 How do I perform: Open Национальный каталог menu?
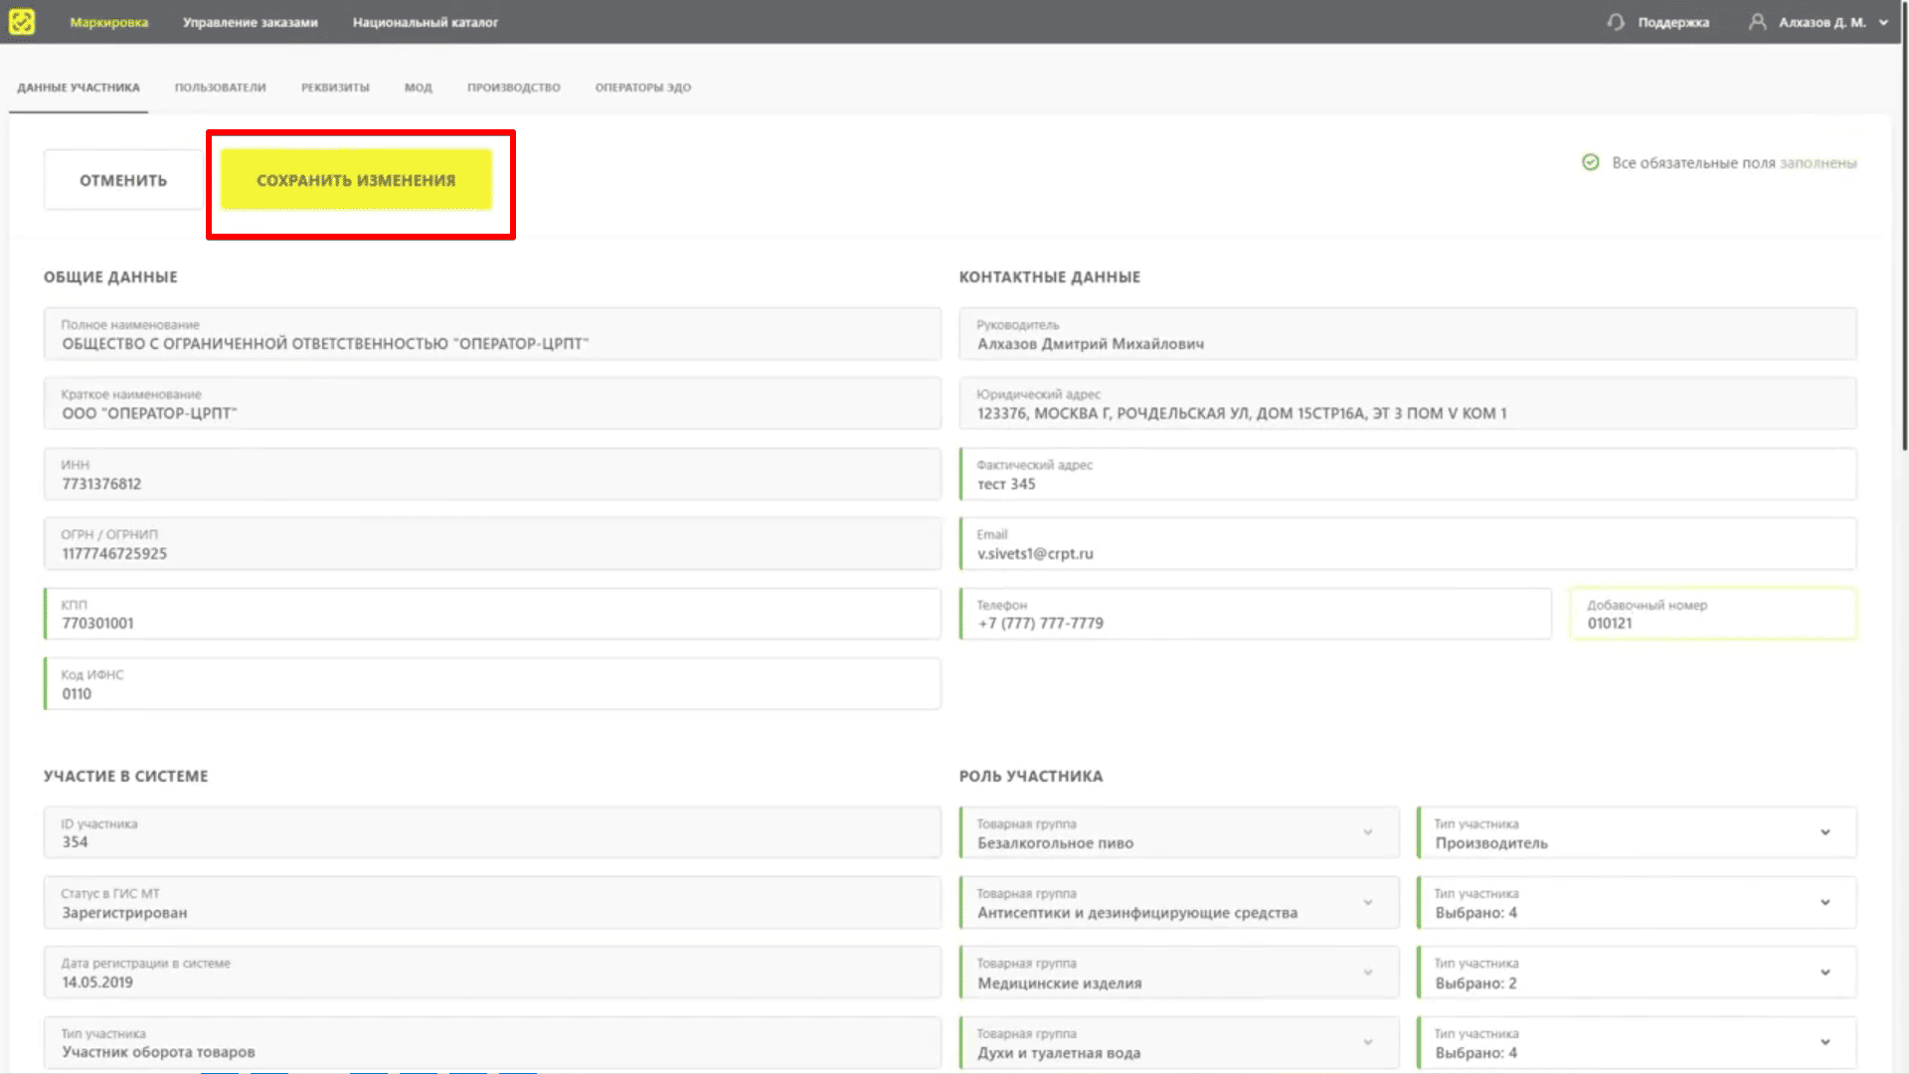[426, 22]
